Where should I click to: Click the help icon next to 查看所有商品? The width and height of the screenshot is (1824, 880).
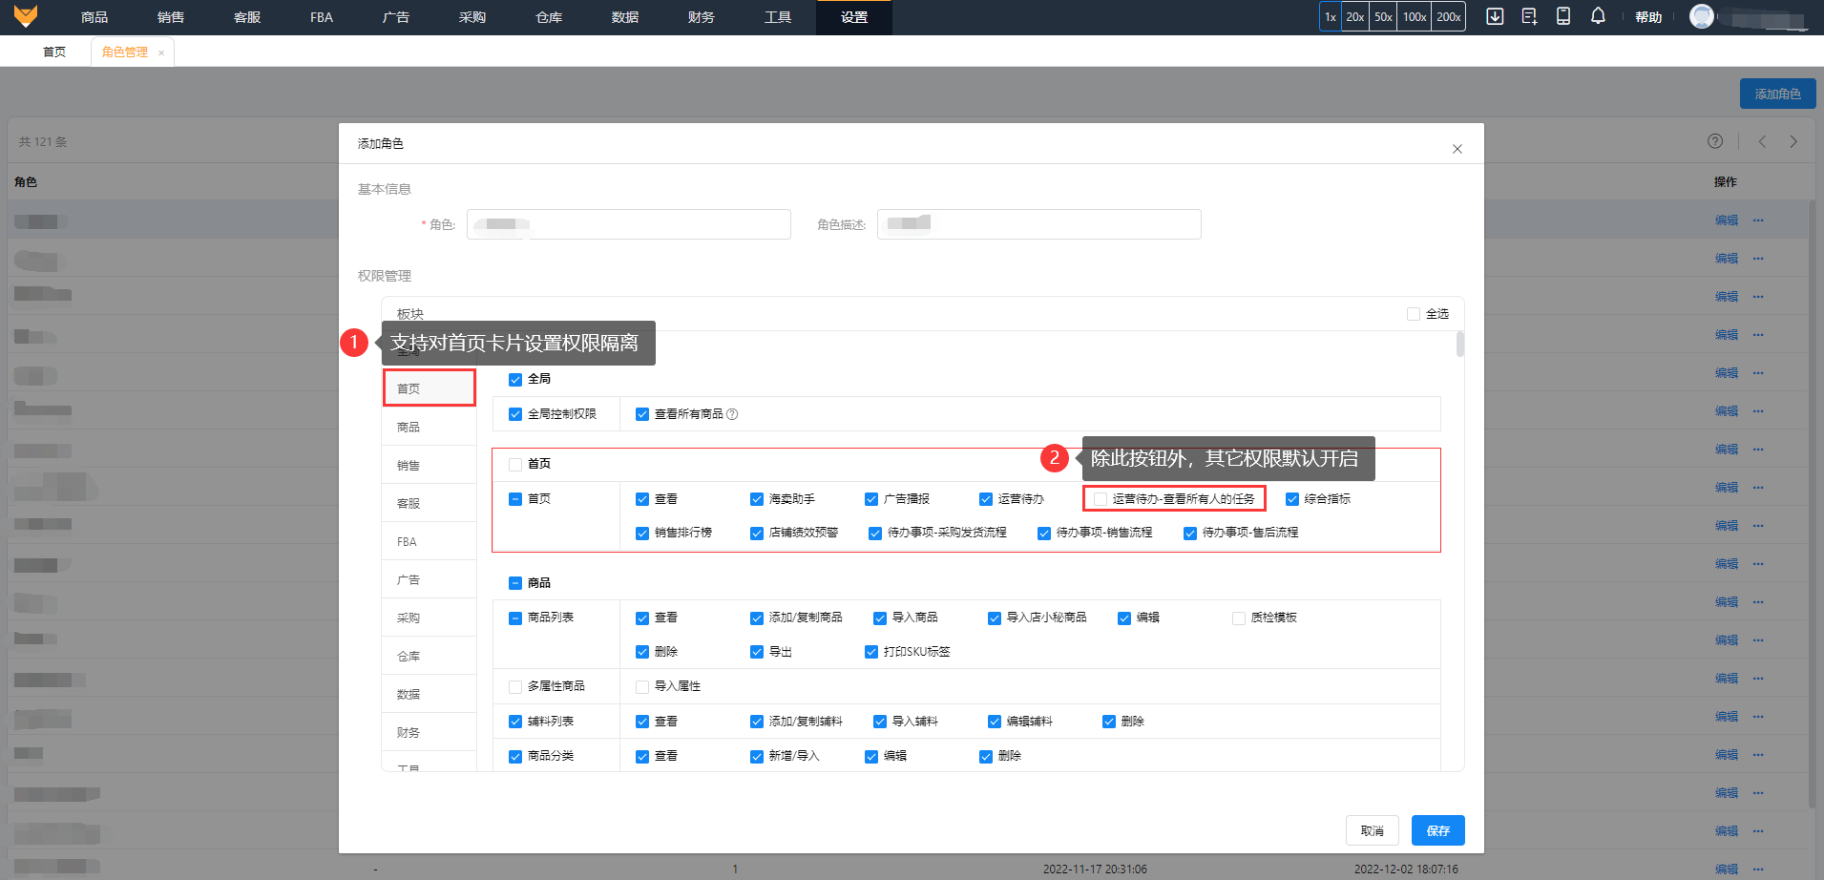click(x=732, y=414)
